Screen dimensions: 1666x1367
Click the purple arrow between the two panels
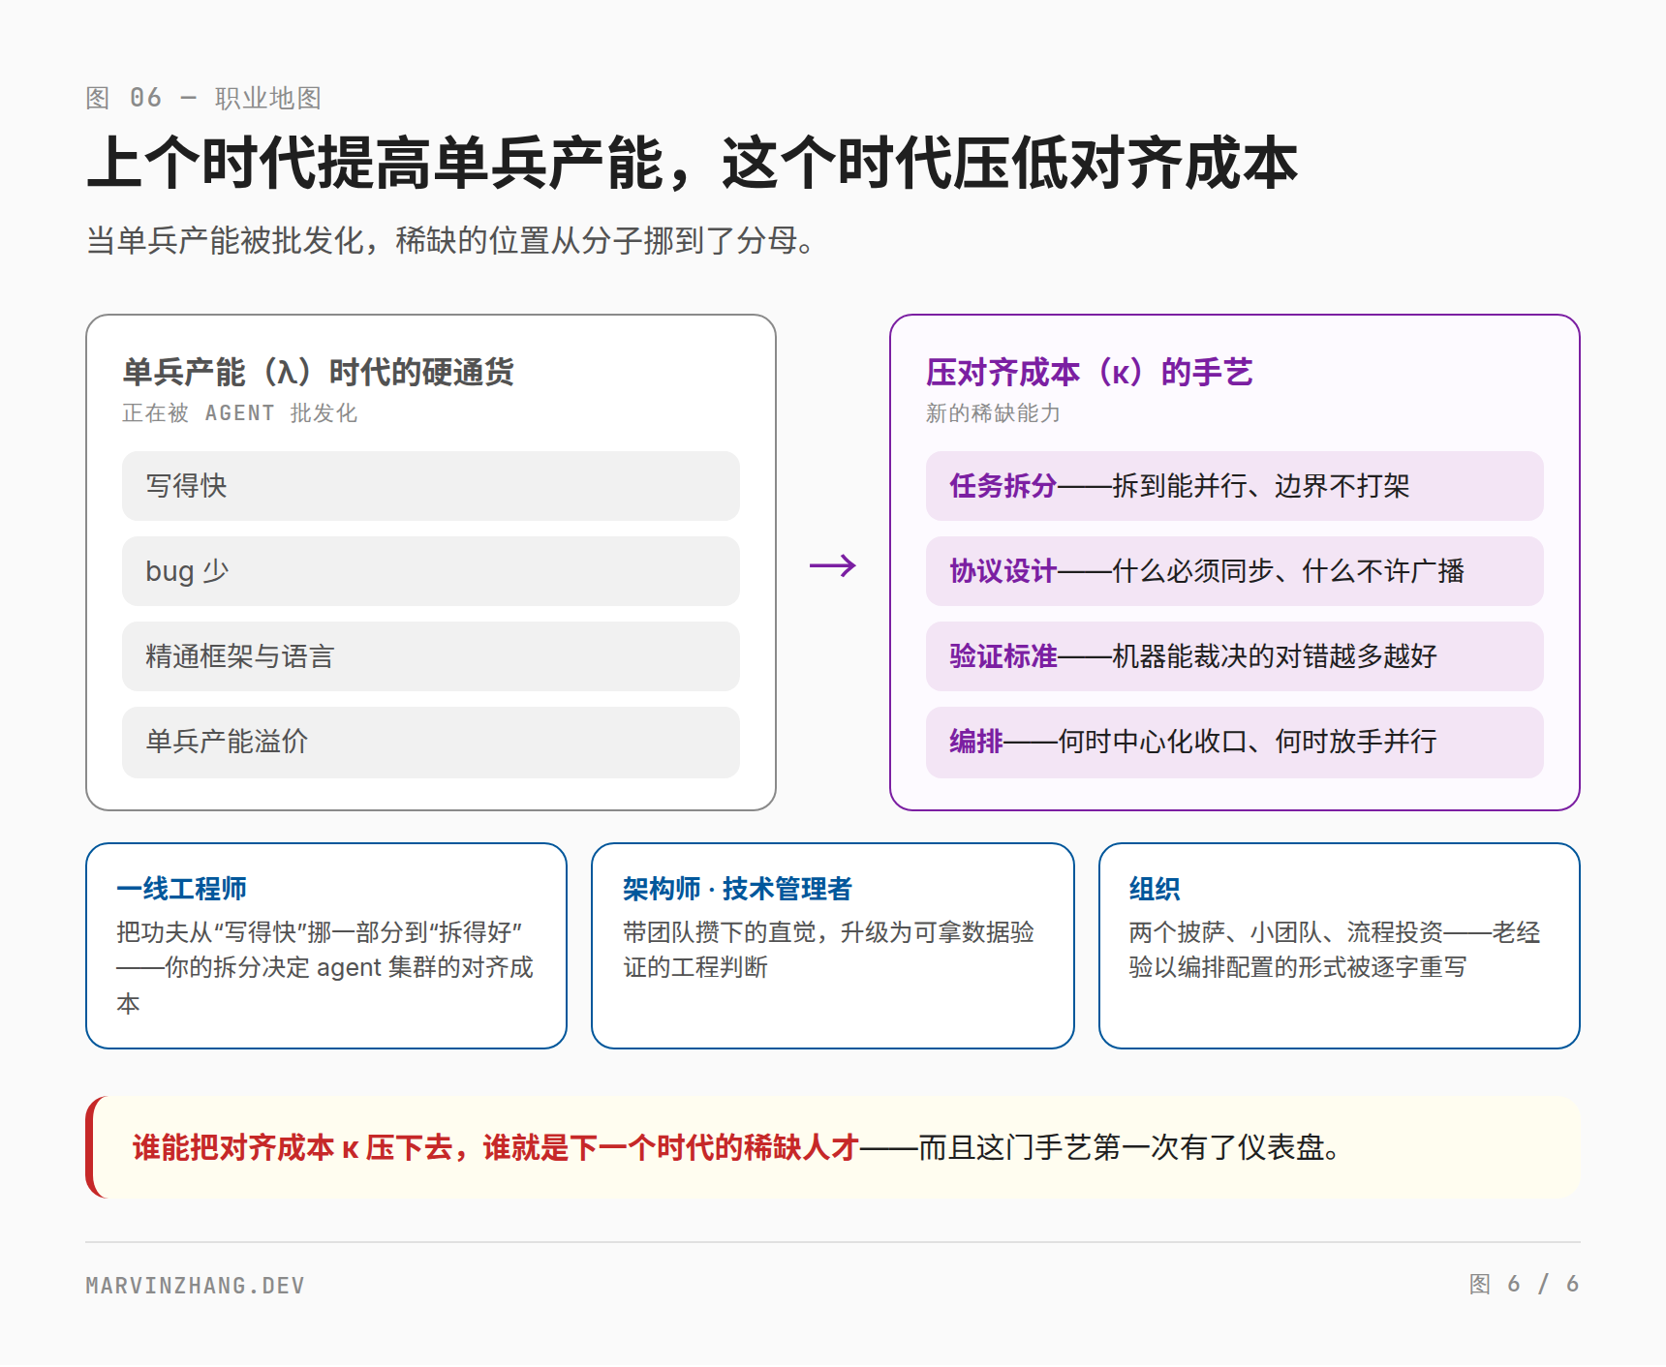coord(833,565)
